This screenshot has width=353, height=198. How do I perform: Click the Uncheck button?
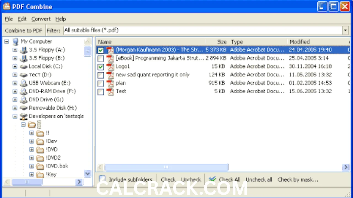(191, 180)
